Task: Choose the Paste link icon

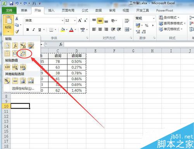Action: pos(15,81)
